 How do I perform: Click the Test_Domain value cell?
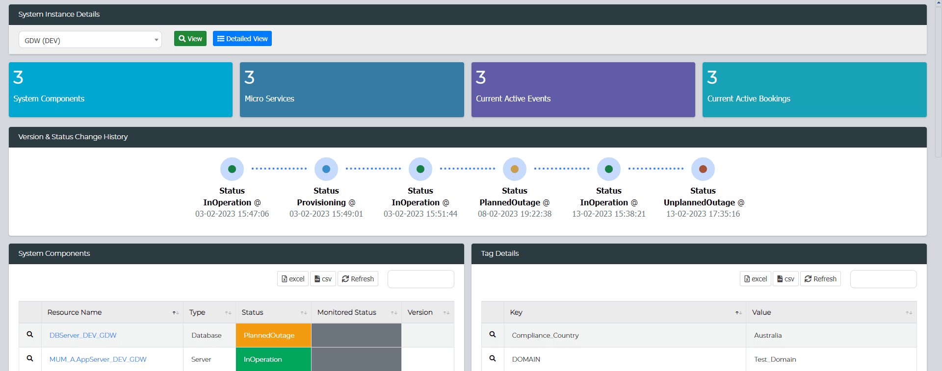pyautogui.click(x=831, y=359)
